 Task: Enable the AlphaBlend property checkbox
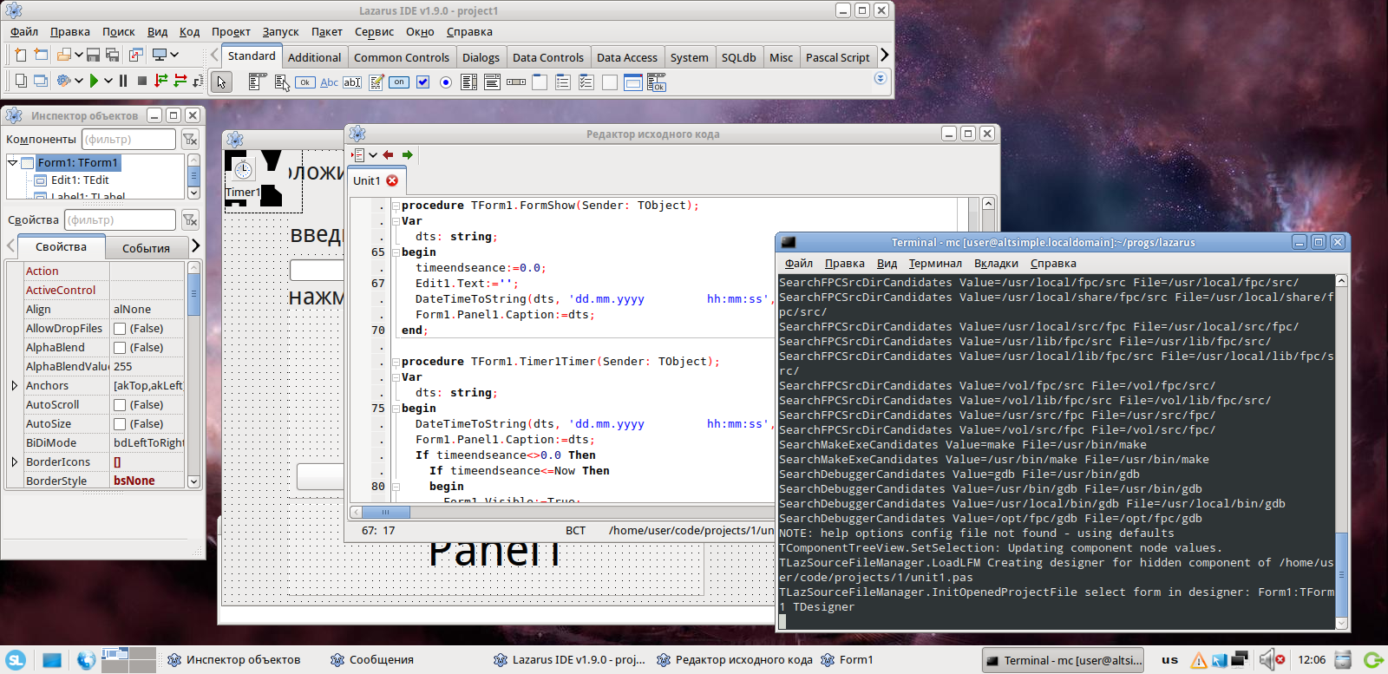[120, 348]
